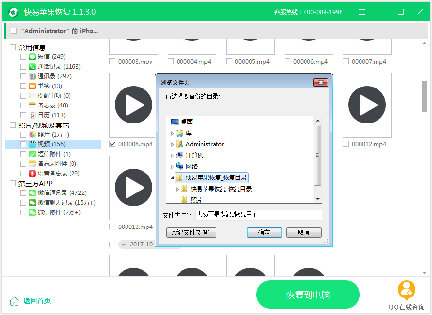This screenshot has width=432, height=315.
Task: Click the 微信附件 WeChat icon
Action: pyautogui.click(x=32, y=212)
